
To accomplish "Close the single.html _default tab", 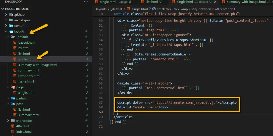I will point(215,2).
